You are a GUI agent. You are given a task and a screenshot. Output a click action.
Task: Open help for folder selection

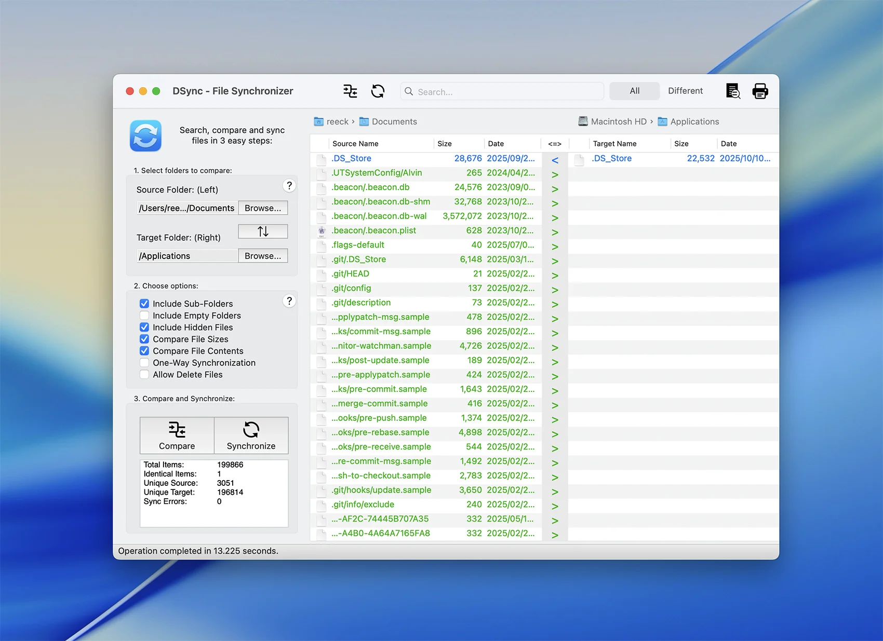289,186
